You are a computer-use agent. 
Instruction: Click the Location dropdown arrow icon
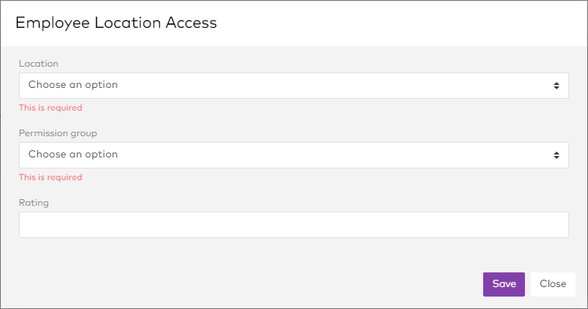(556, 86)
